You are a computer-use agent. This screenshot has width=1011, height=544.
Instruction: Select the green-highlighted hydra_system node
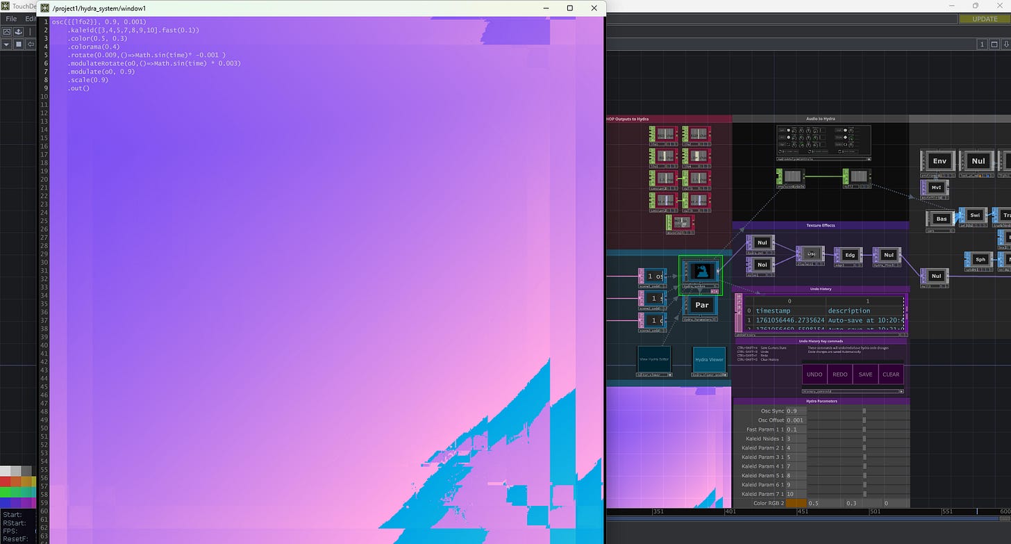700,271
